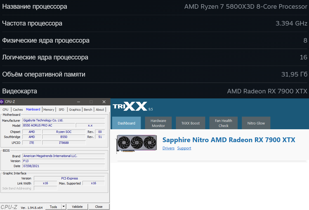Click the BIOS Date 07/08/2021 field
Viewport: 309px width, 210px height.
tap(64, 166)
